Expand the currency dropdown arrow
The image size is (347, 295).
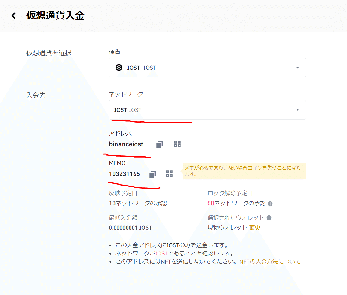(x=297, y=68)
